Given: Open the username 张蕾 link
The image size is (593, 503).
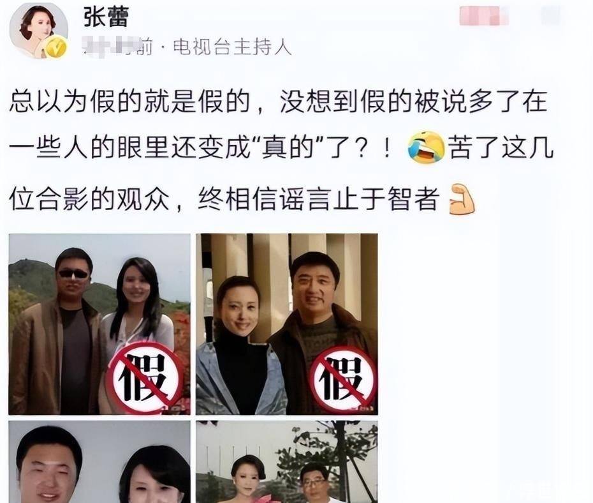Looking at the screenshot, I should point(106,17).
